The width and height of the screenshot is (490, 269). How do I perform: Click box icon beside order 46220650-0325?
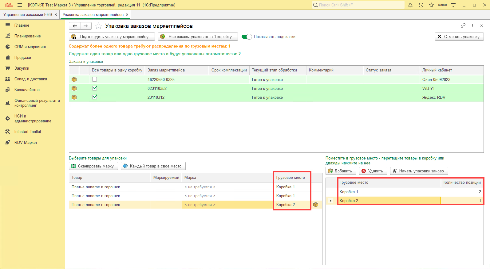pos(74,79)
